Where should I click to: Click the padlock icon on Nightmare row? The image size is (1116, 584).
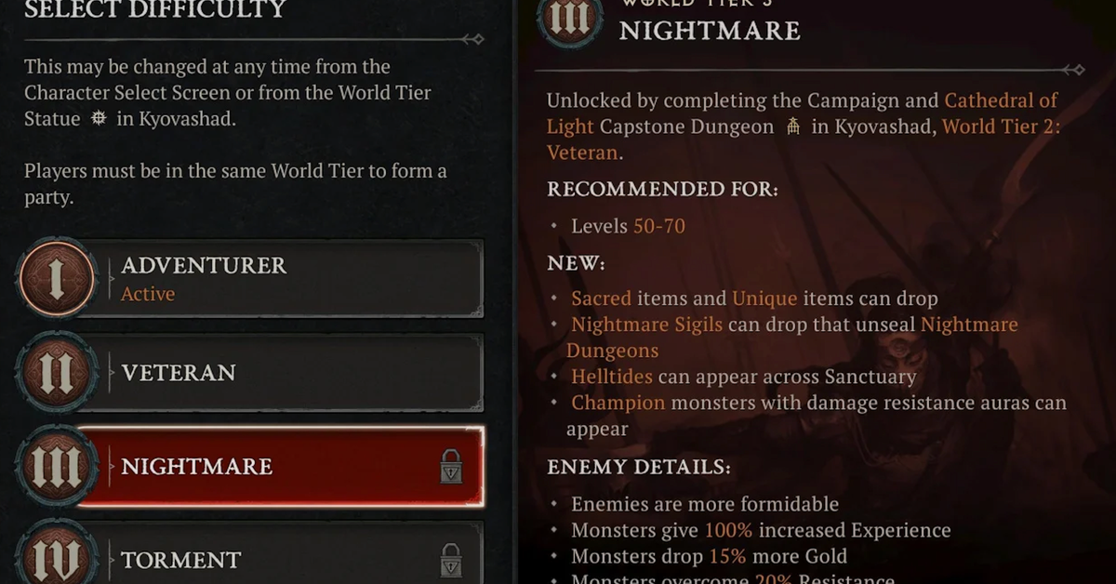[x=451, y=466]
